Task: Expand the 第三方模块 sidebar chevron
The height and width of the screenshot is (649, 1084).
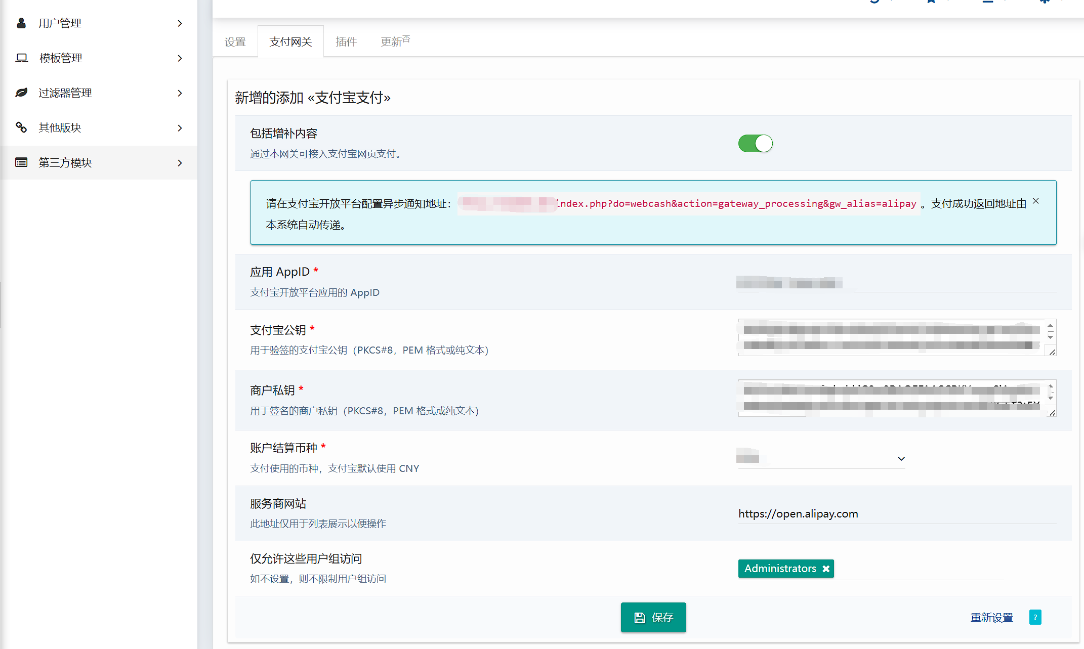Action: [x=180, y=163]
